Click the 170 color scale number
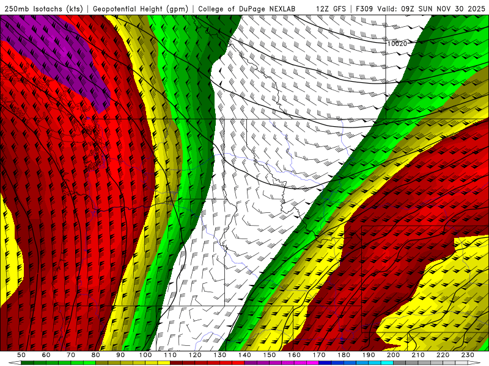Screen dimensions: 489x366 (x=319, y=355)
